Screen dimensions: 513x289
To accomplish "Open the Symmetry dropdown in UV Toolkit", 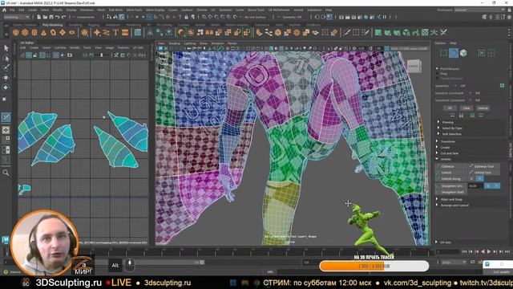I will point(455,86).
